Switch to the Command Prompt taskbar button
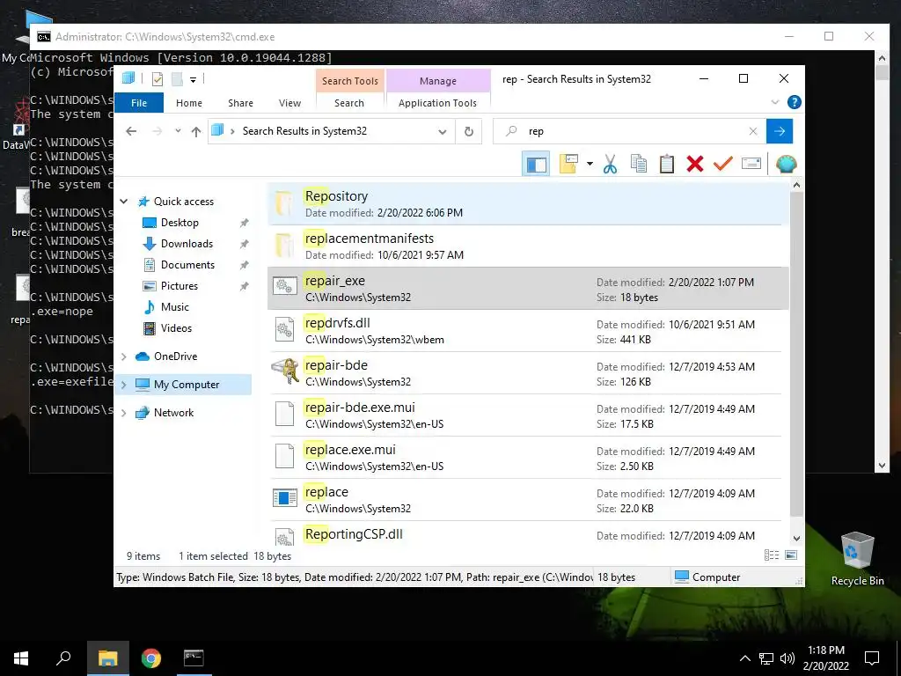901x676 pixels. coord(194,658)
